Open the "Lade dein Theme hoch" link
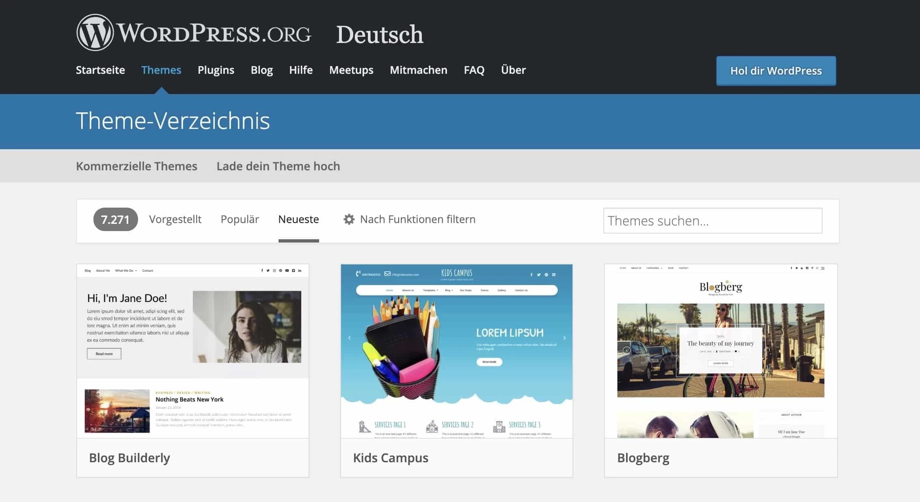This screenshot has height=502, width=920. 278,166
